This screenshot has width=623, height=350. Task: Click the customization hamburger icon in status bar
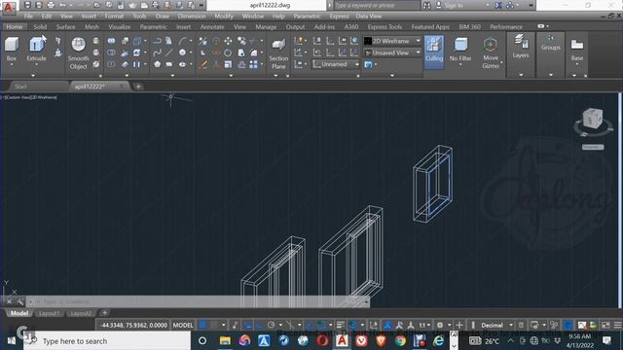tap(617, 325)
